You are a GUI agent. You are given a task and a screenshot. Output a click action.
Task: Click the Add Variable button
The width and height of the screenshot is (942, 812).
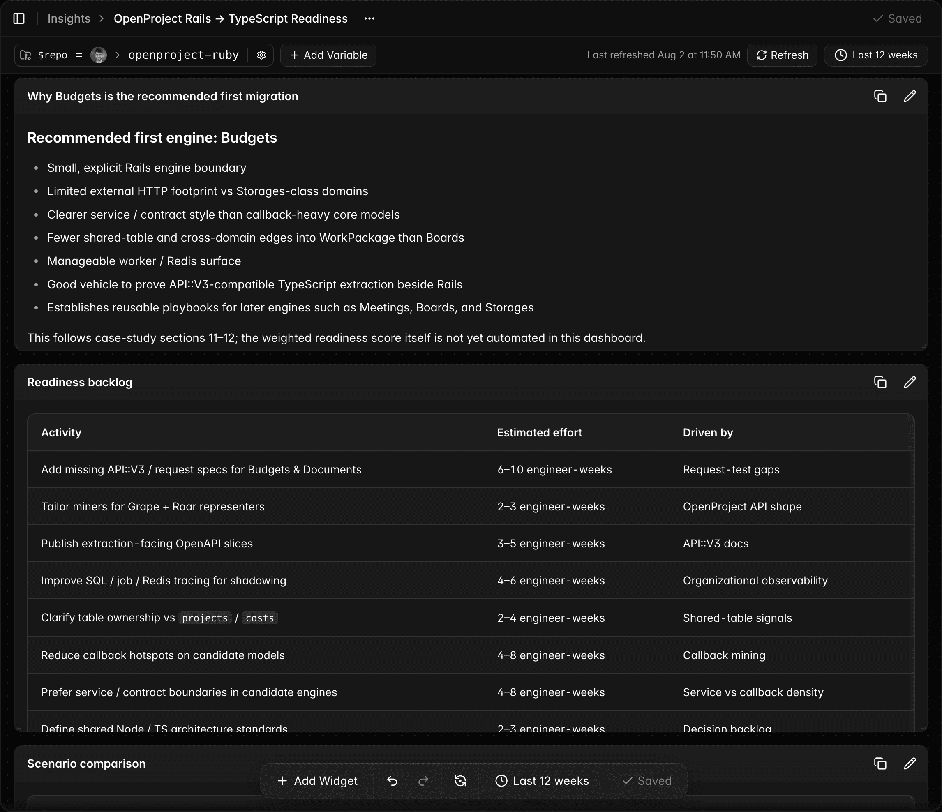[x=328, y=55]
